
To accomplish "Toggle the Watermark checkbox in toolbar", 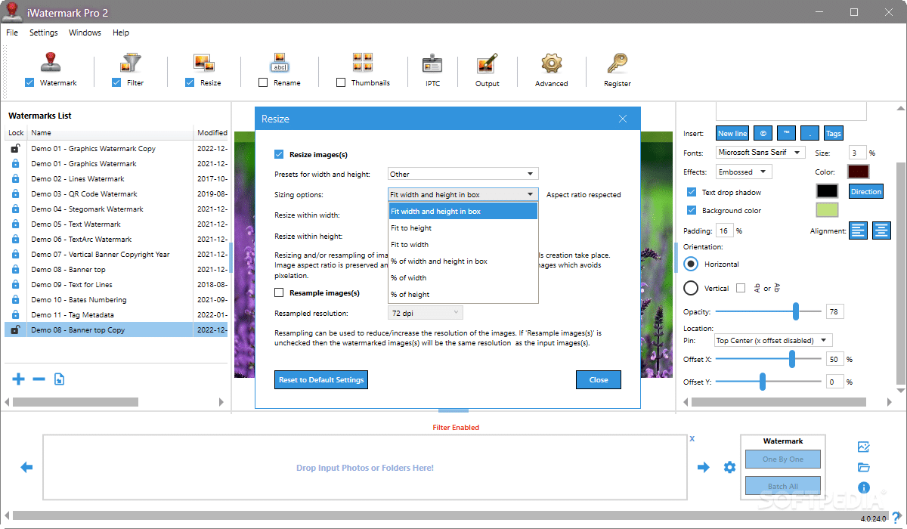I will coord(29,82).
